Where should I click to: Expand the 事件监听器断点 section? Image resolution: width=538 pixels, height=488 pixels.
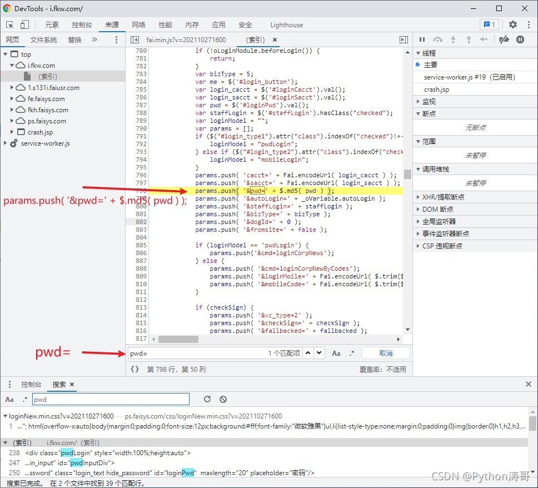coord(418,233)
